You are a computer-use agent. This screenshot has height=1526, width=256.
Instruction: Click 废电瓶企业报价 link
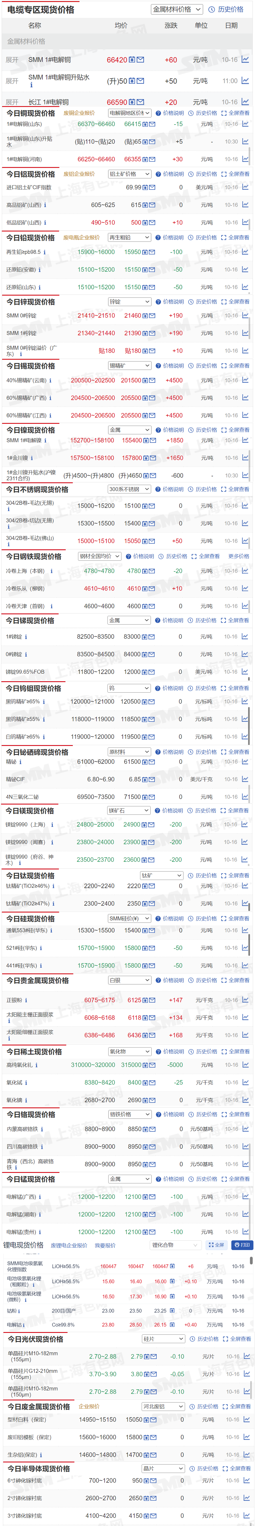tap(81, 238)
